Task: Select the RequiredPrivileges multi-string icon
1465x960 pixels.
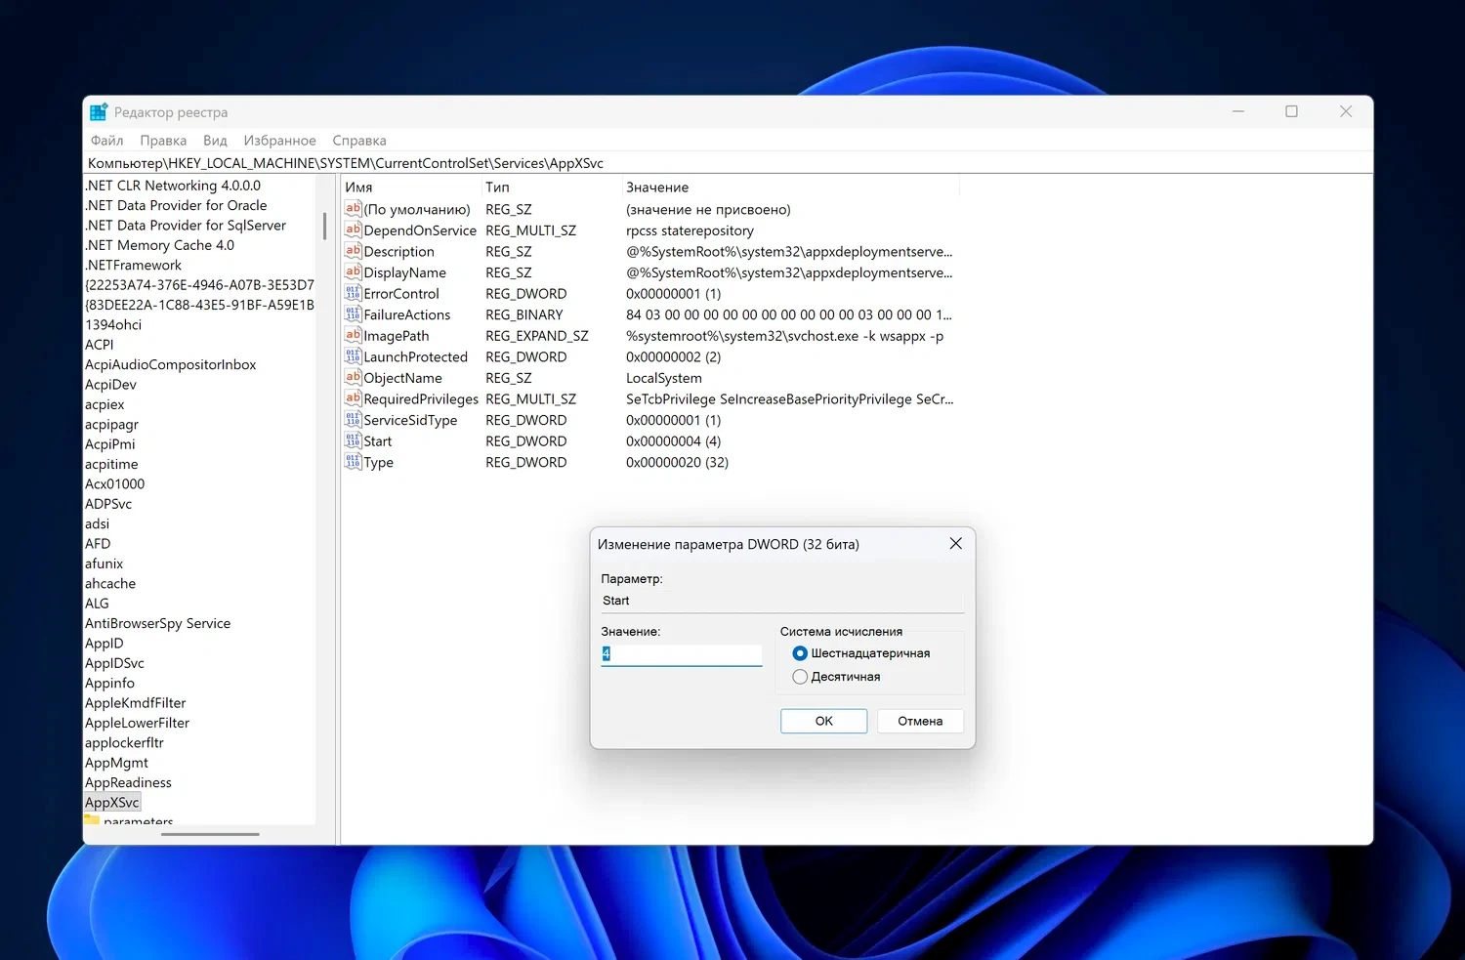Action: (353, 398)
